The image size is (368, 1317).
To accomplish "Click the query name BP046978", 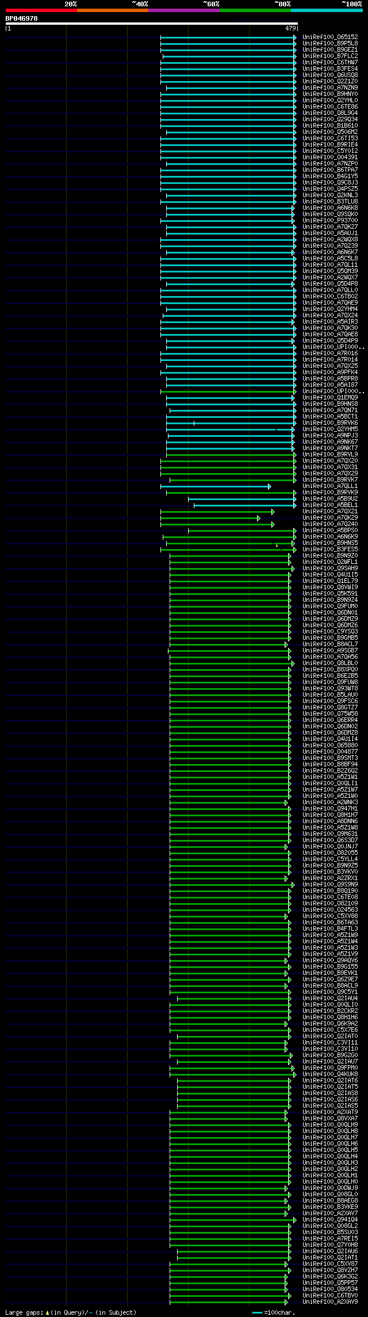I will (22, 18).
